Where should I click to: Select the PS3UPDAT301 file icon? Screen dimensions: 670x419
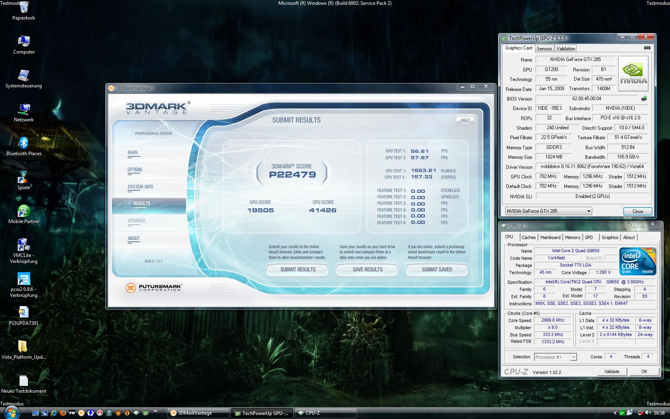coord(24,312)
